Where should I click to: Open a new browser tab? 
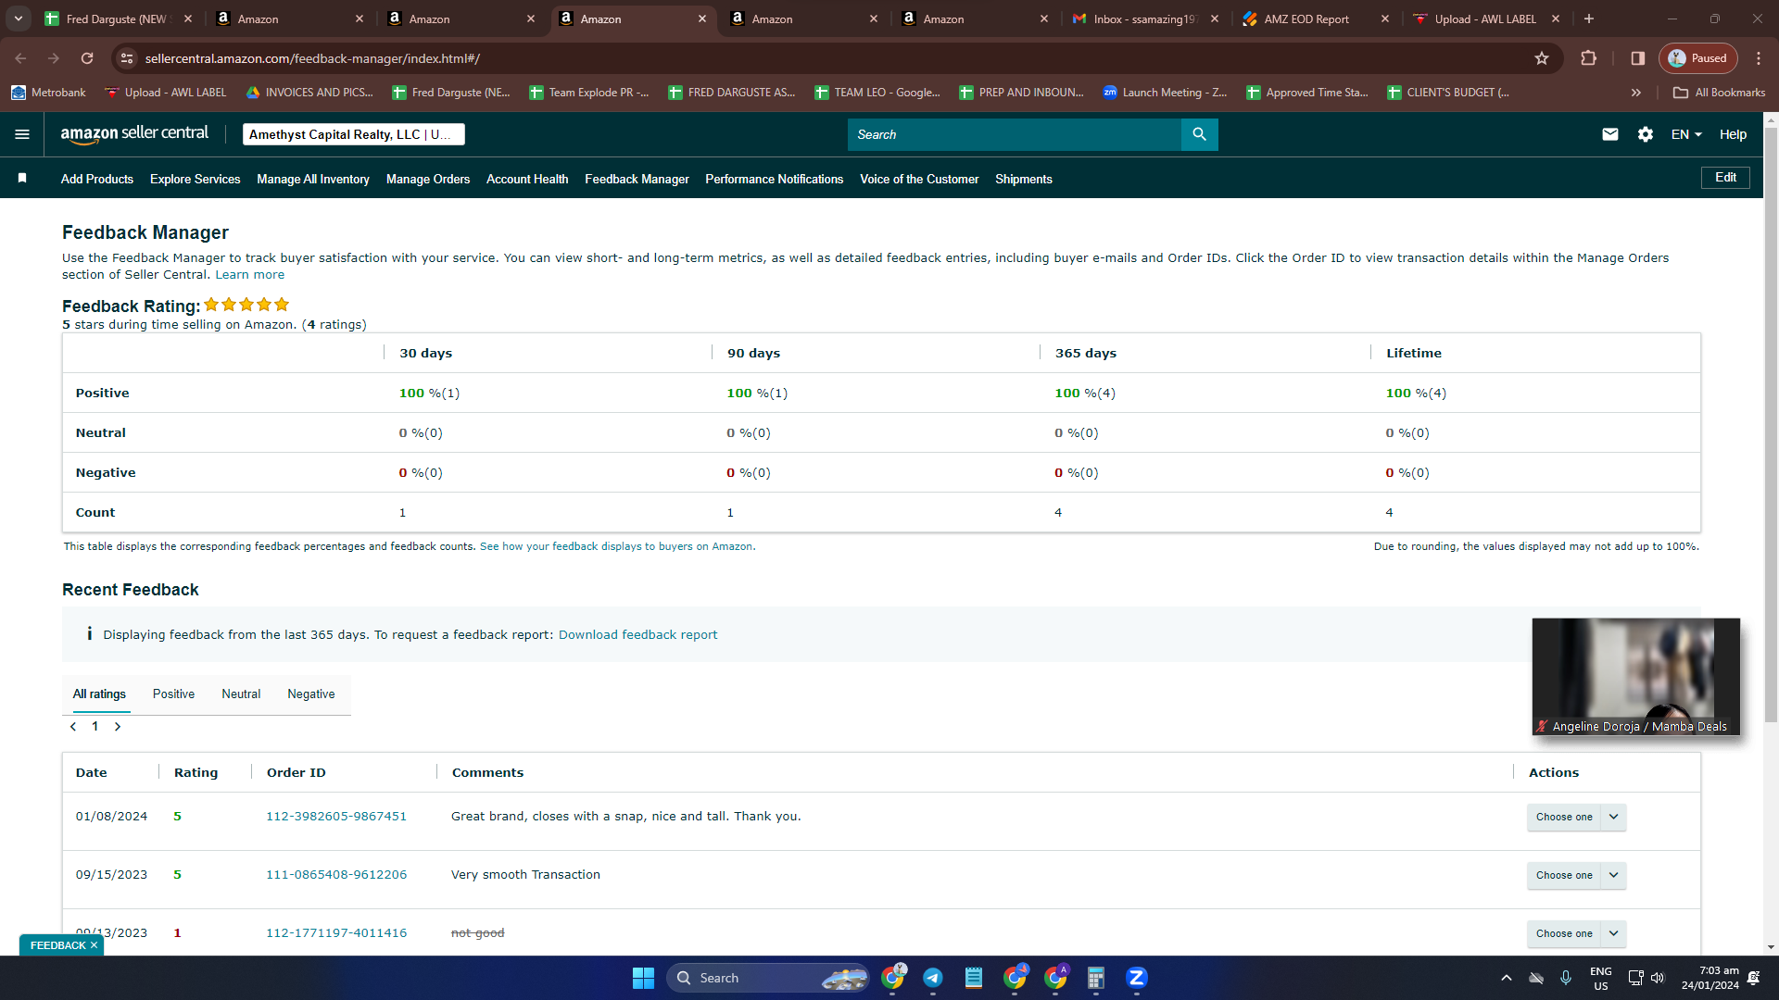[x=1589, y=19]
